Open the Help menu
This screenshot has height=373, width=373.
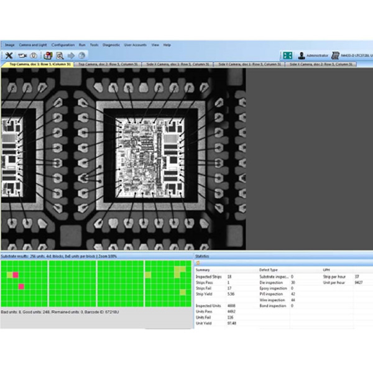point(167,45)
